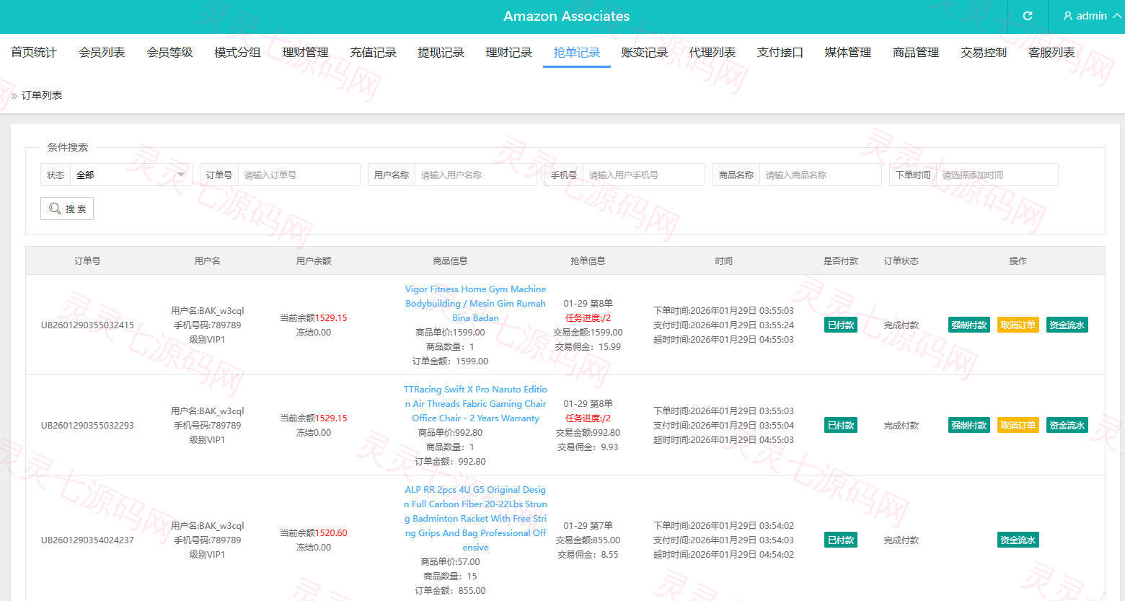Screen dimensions: 1125x601
Task: Open the 理财管理 tab
Action: pos(305,52)
